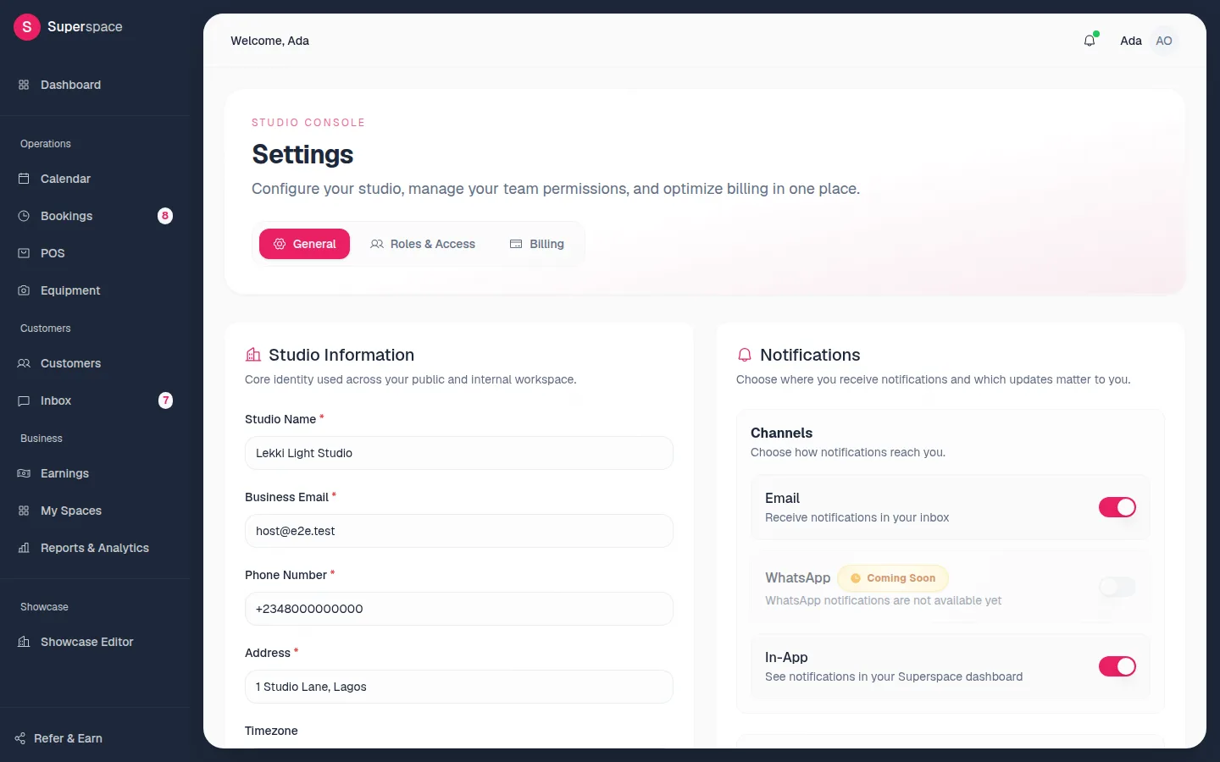The height and width of the screenshot is (762, 1220).
Task: Open the POS page
Action: point(95,253)
